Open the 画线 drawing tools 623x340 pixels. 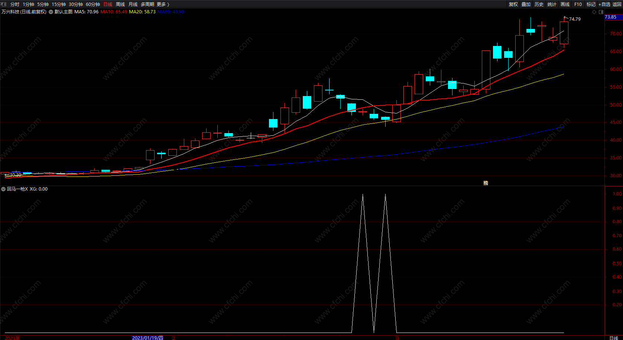[565, 4]
